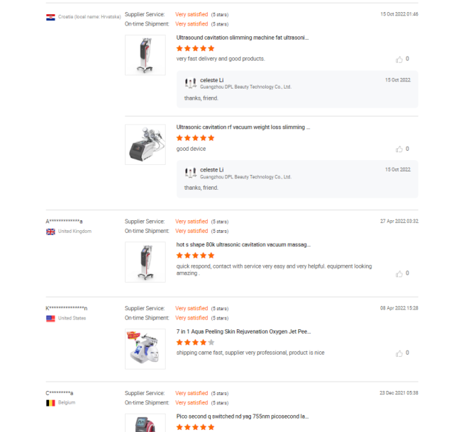The height and width of the screenshot is (432, 461).
Task: Open 7 in 1 Aqua Peeling thumbnail
Action: tap(145, 348)
